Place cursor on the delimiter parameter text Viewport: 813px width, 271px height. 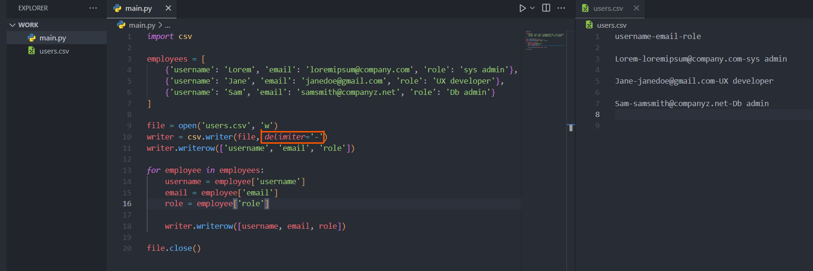pyautogui.click(x=285, y=137)
